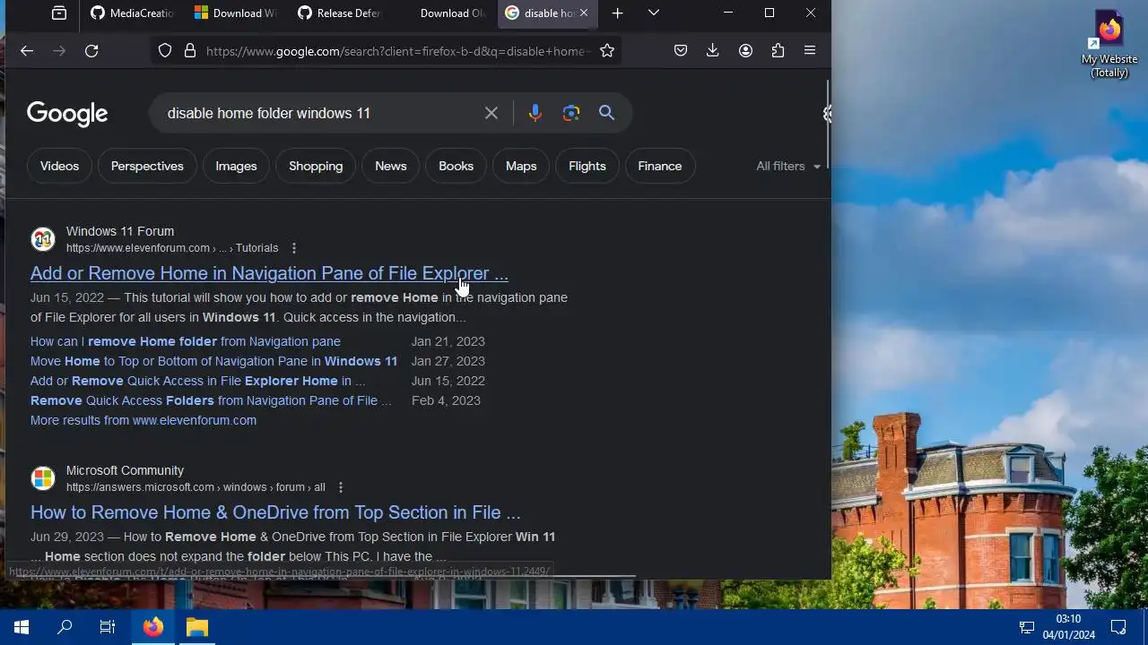Filter results by Flights
This screenshot has height=645, width=1148.
coord(587,166)
